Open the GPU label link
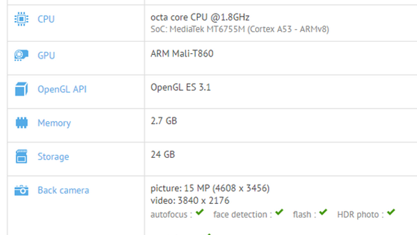The height and width of the screenshot is (235, 417). click(46, 55)
